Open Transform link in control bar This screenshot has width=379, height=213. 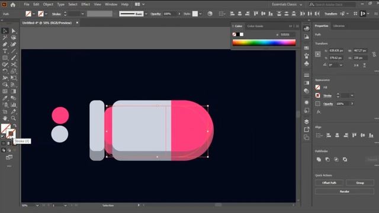[330, 14]
